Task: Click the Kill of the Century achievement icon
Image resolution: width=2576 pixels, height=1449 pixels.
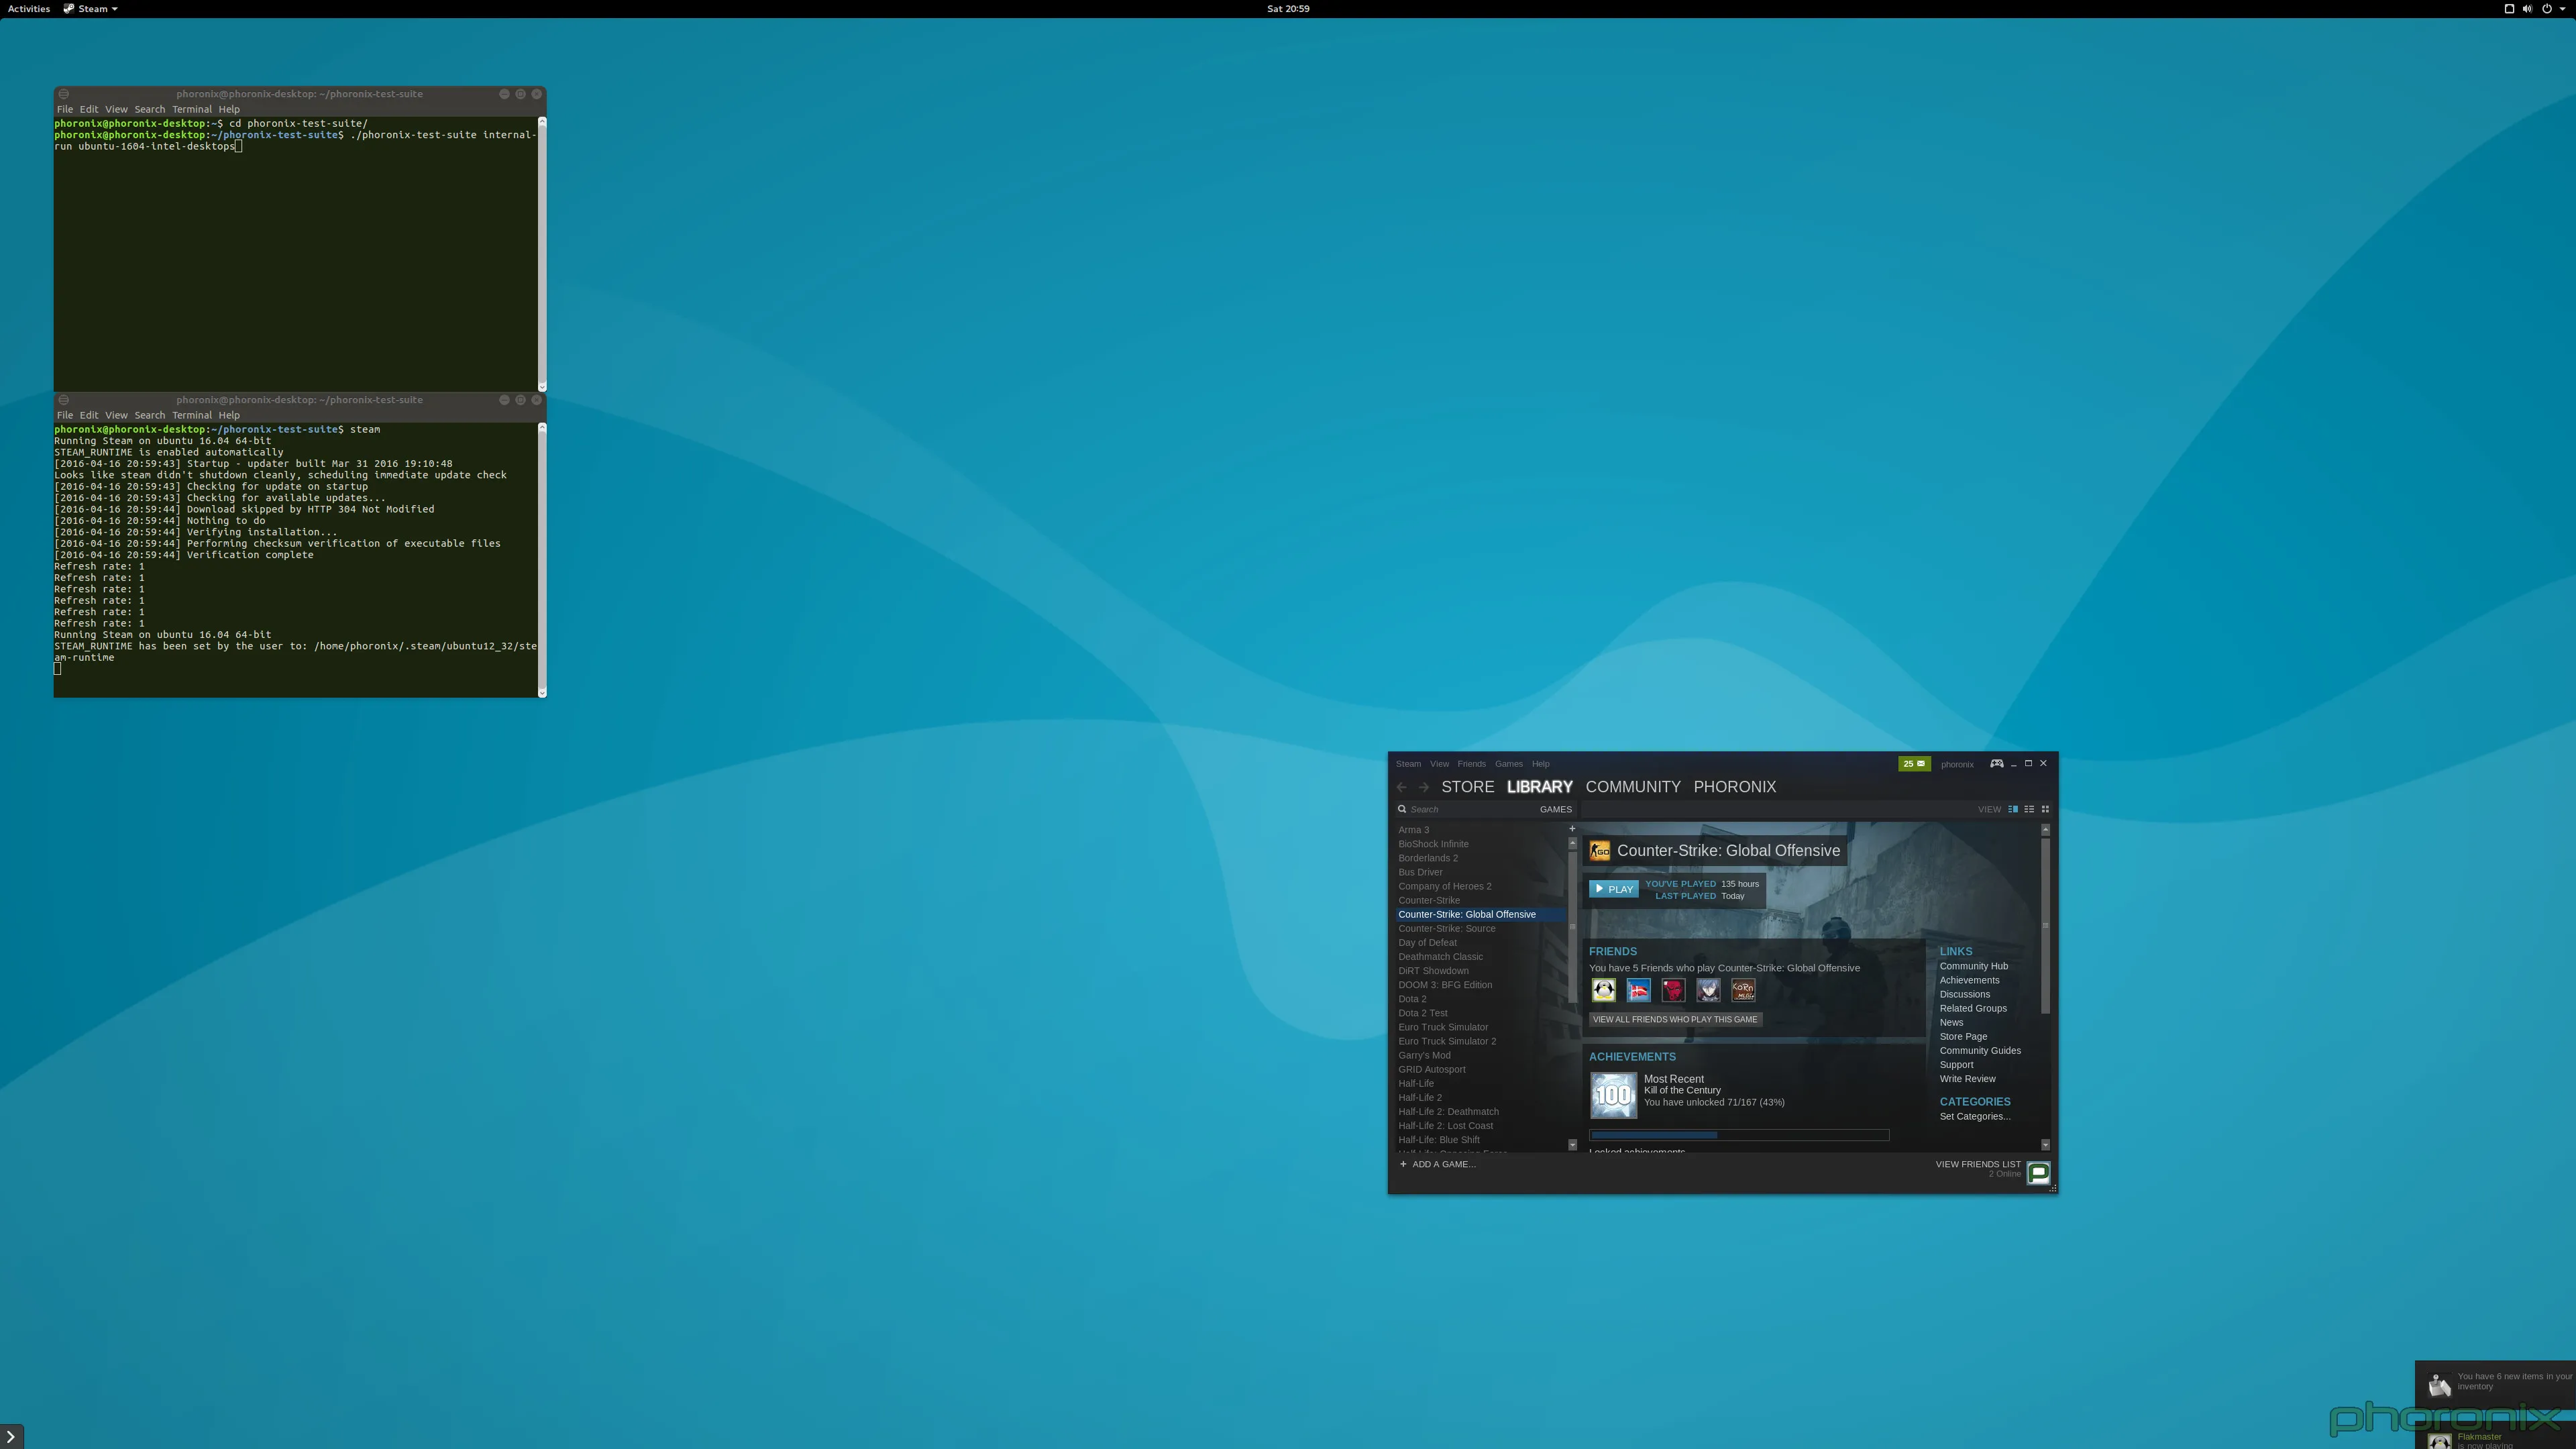Action: coord(1613,1095)
